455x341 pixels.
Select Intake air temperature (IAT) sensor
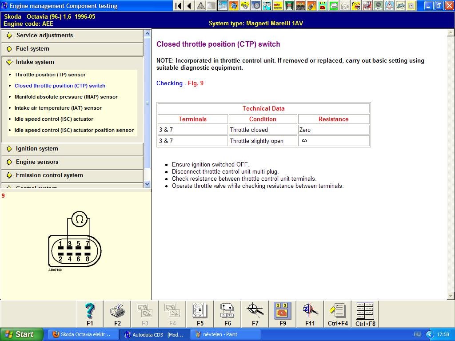coord(58,108)
